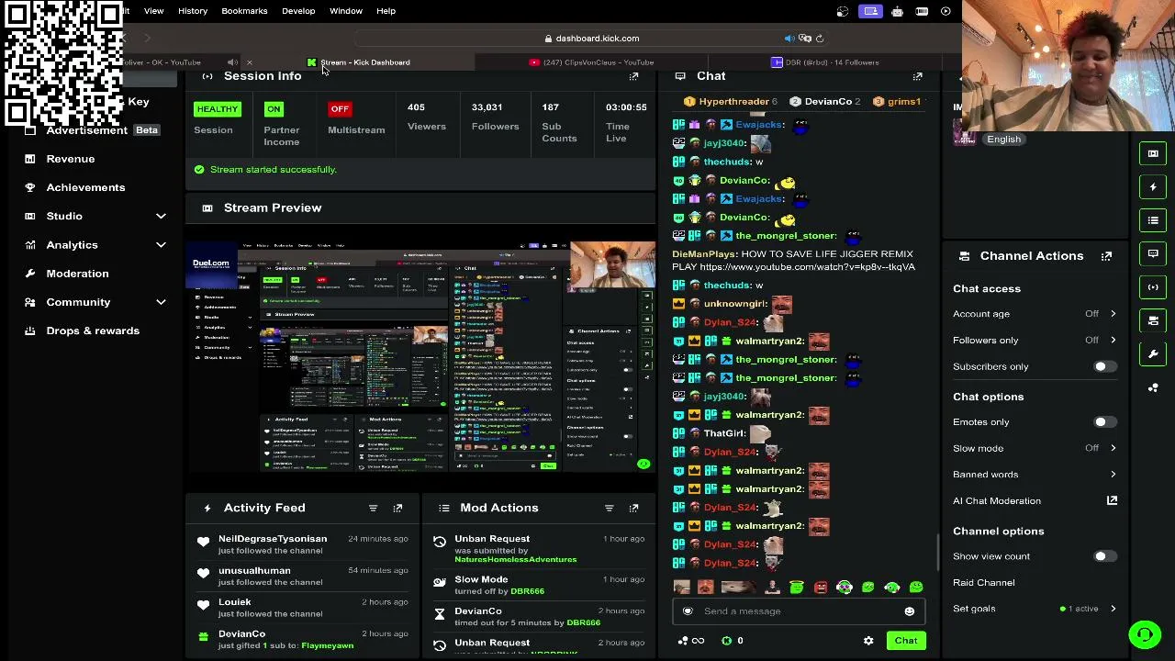Open NeilDegraseTysonisan follower entry
This screenshot has height=661, width=1175.
click(273, 539)
